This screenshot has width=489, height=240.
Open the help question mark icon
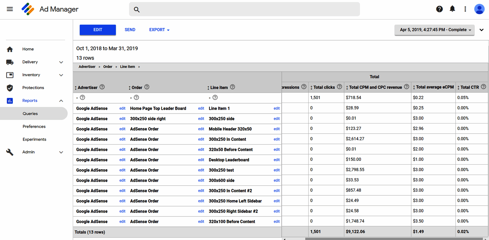click(x=439, y=9)
